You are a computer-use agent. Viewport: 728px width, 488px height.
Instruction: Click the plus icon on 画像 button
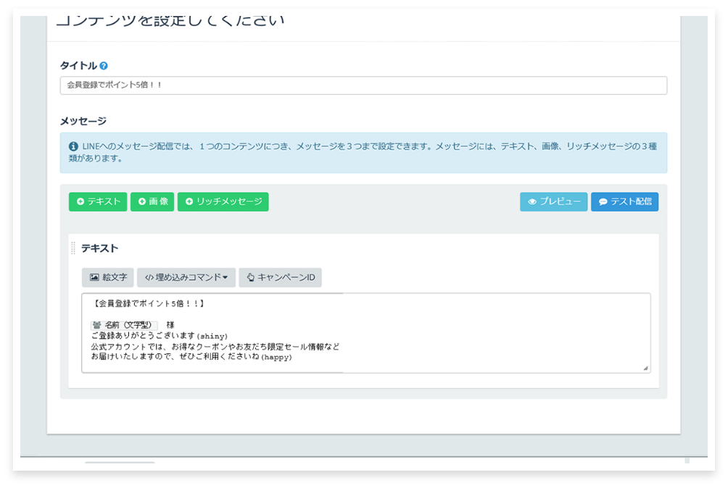pyautogui.click(x=141, y=202)
